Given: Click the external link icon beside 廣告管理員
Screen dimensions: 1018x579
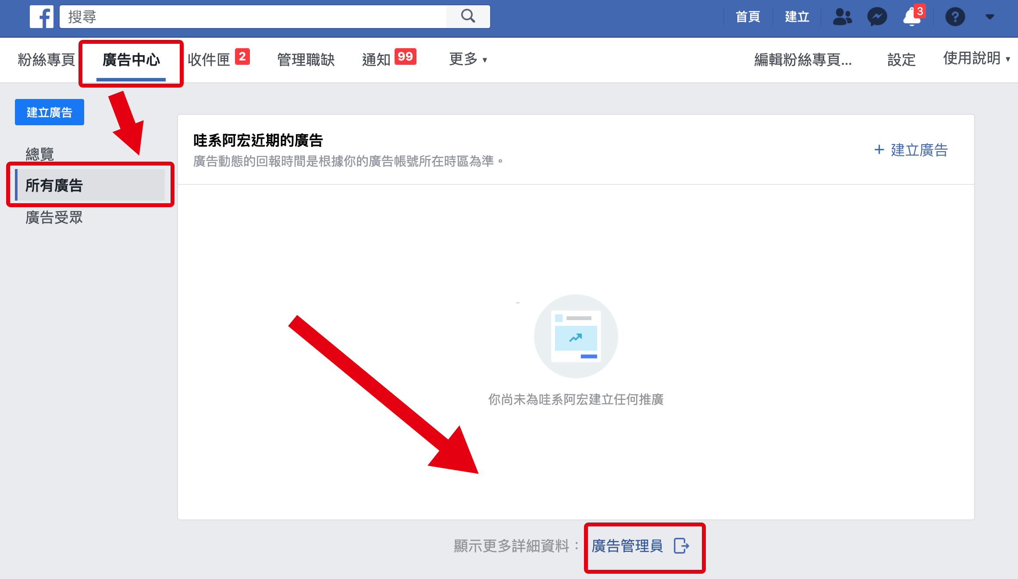Looking at the screenshot, I should coord(681,547).
